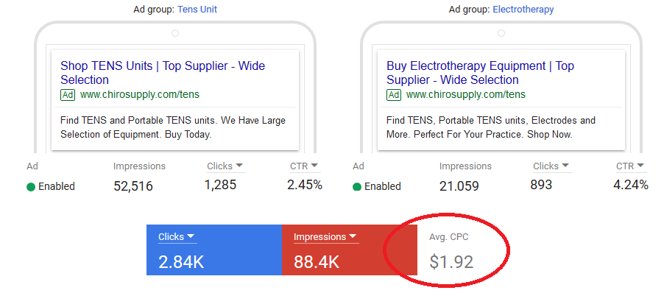Open the Electrotherapy ad group link
The height and width of the screenshot is (307, 664).
point(523,10)
